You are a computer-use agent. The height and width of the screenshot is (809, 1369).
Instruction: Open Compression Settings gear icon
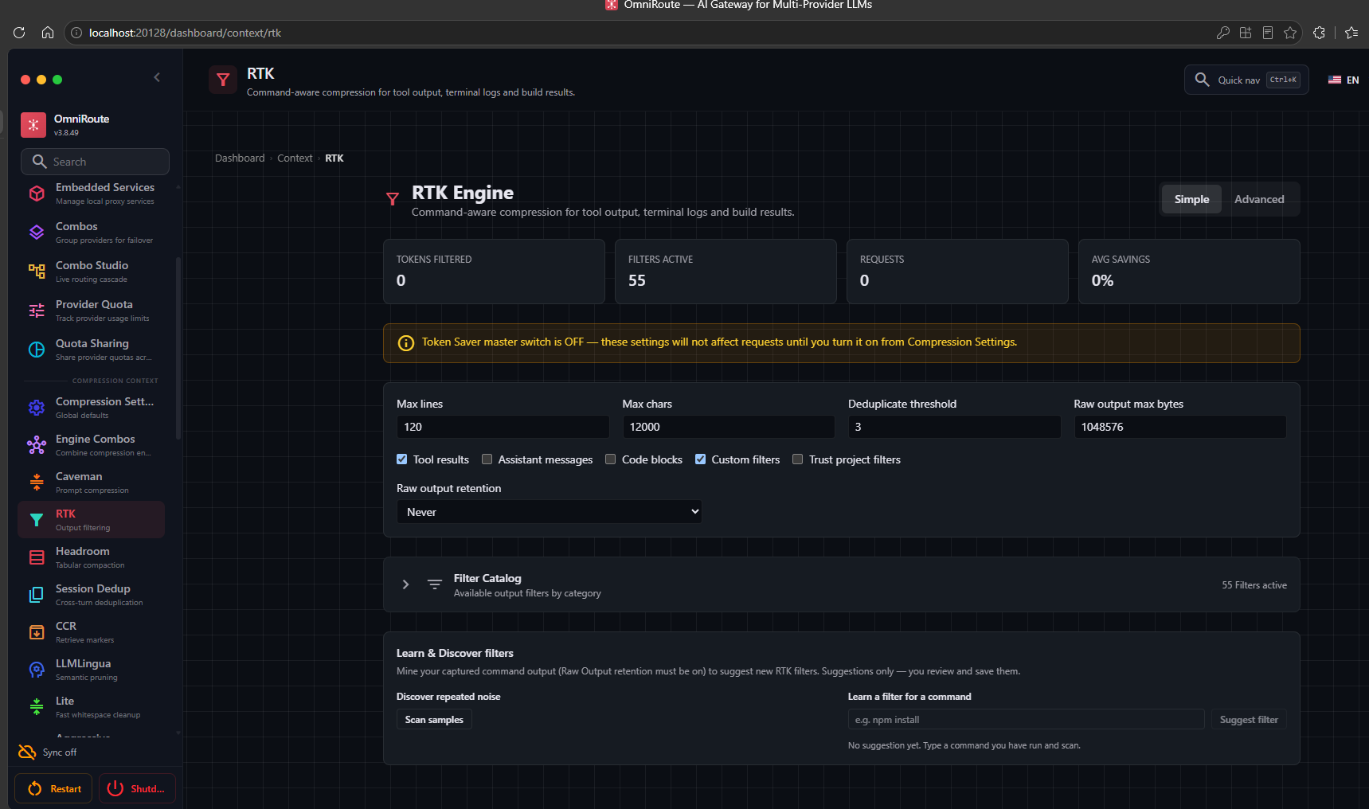coord(37,408)
